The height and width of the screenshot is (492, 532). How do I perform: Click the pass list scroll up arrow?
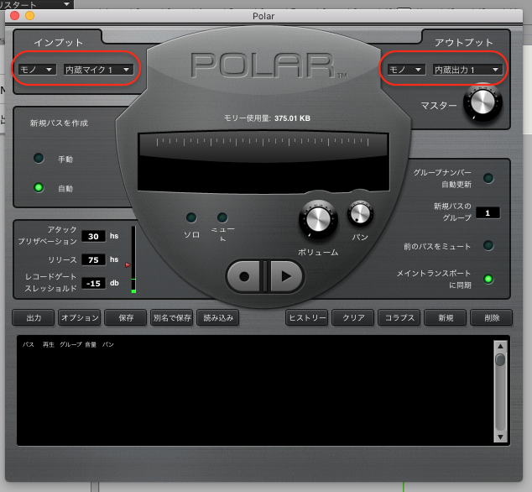[500, 346]
